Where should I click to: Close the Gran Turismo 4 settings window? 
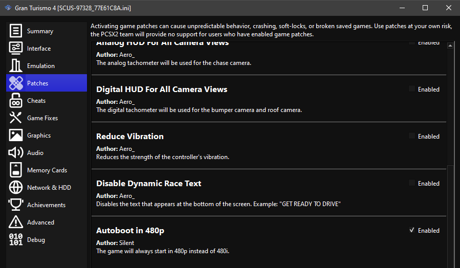coord(449,8)
